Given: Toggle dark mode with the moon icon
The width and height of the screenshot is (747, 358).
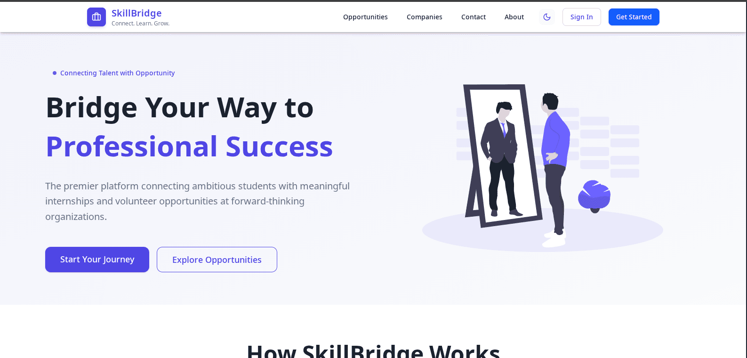Looking at the screenshot, I should click(x=547, y=17).
